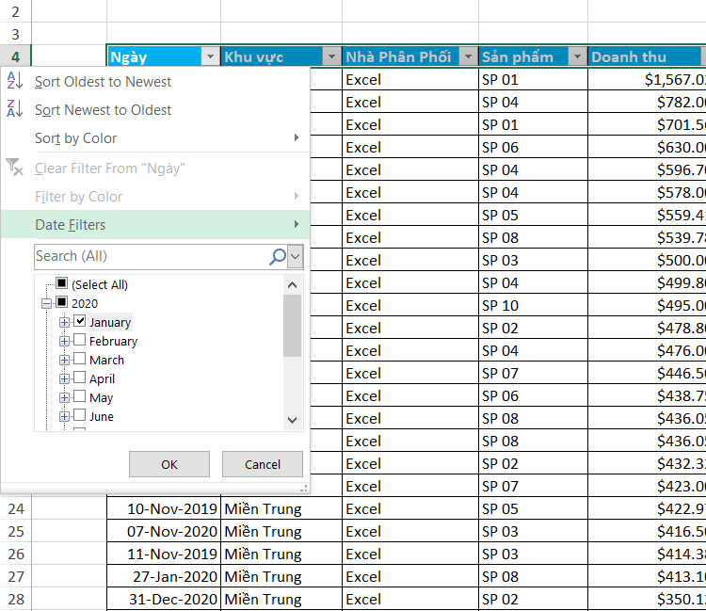
Task: Select Miền Trung cell in row 25
Action: pos(281,531)
